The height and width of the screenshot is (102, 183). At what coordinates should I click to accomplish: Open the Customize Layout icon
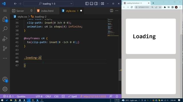pos(102,4)
